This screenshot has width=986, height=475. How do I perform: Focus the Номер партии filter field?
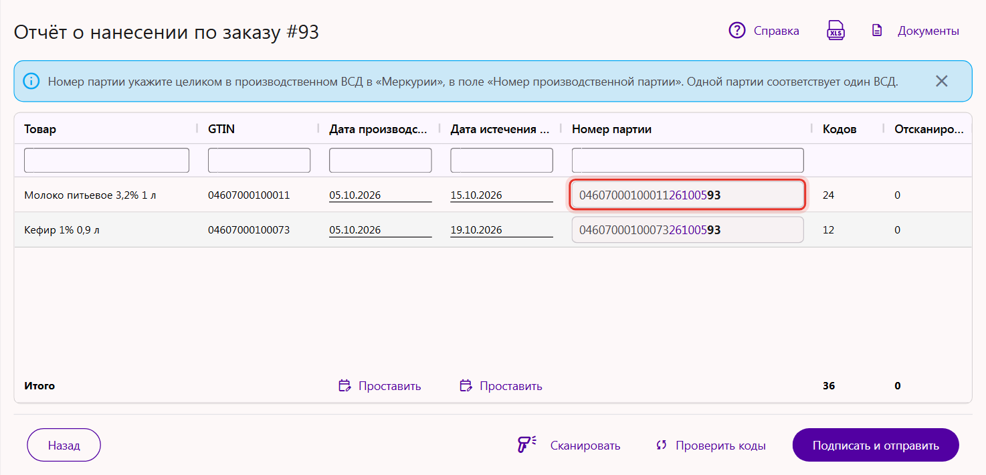coord(688,160)
